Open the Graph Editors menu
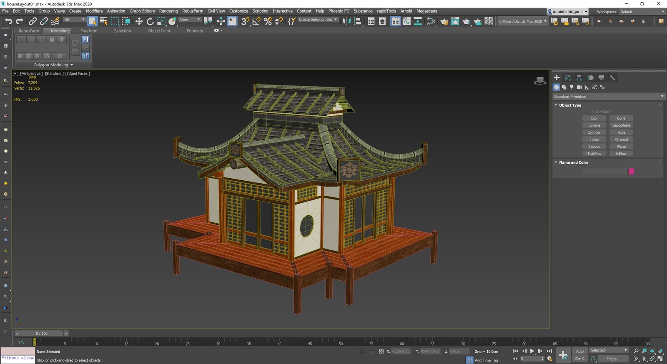 pos(142,11)
